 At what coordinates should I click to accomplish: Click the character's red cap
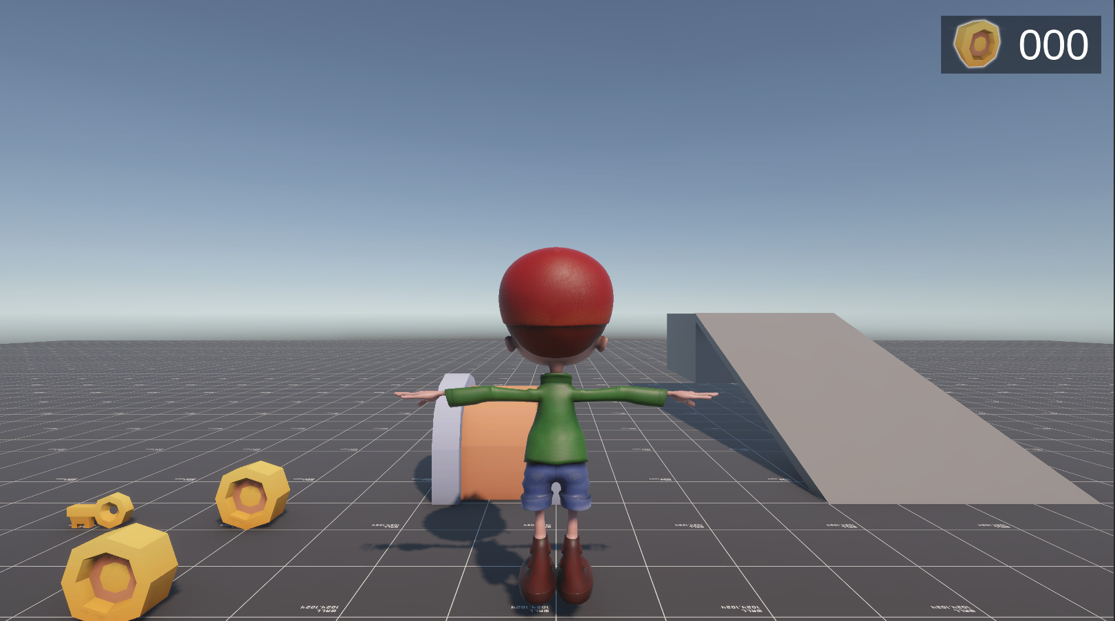click(x=555, y=289)
